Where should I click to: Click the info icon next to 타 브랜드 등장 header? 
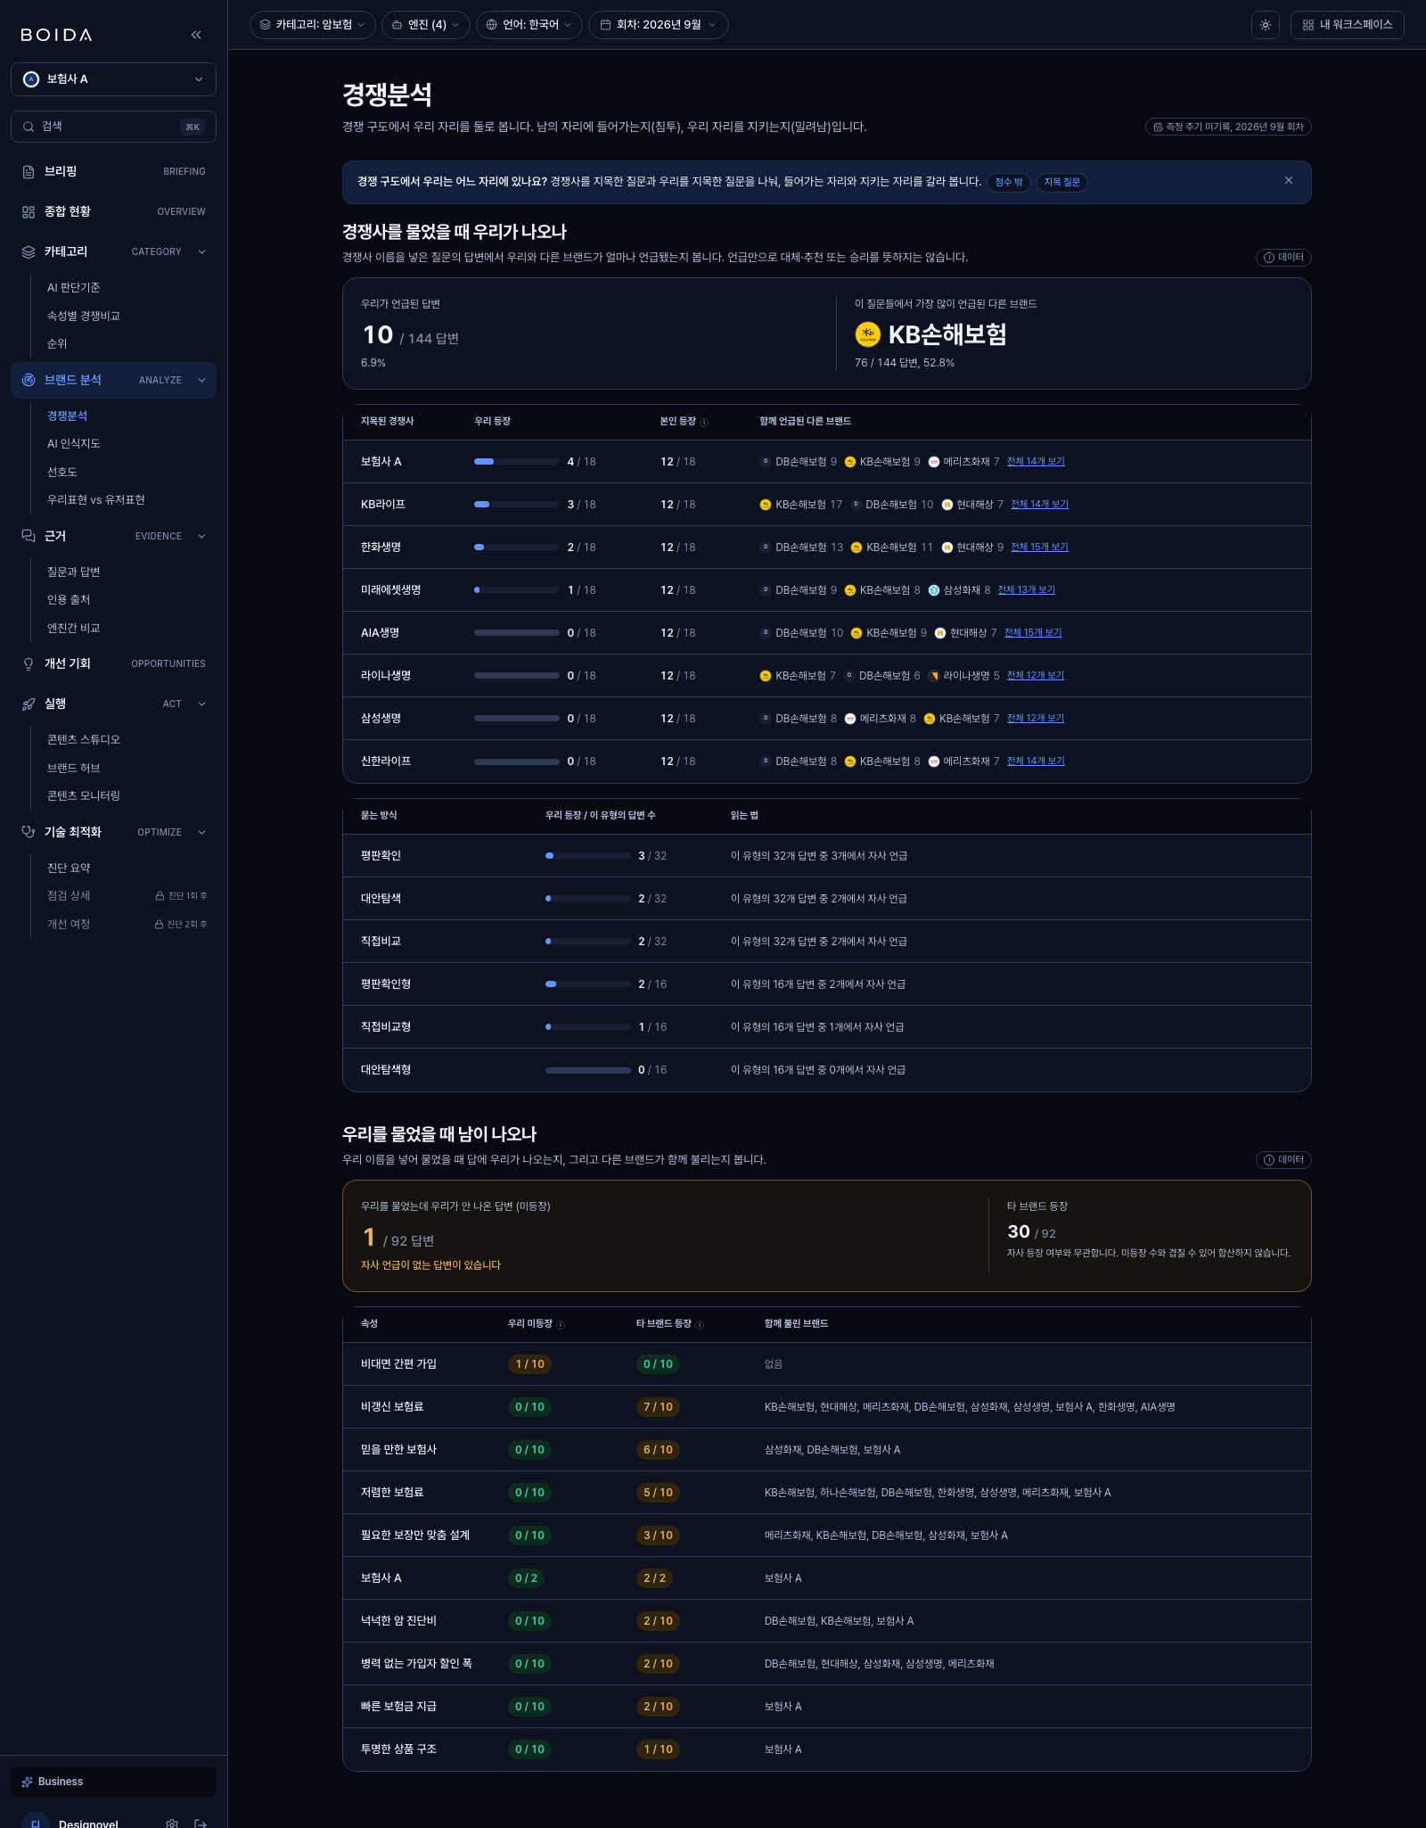coord(700,1324)
